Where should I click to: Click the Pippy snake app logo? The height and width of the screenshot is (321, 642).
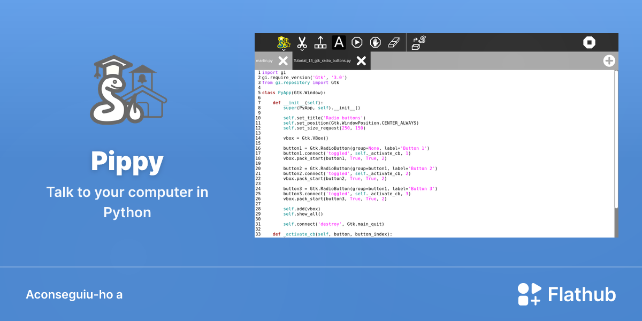pos(128,90)
